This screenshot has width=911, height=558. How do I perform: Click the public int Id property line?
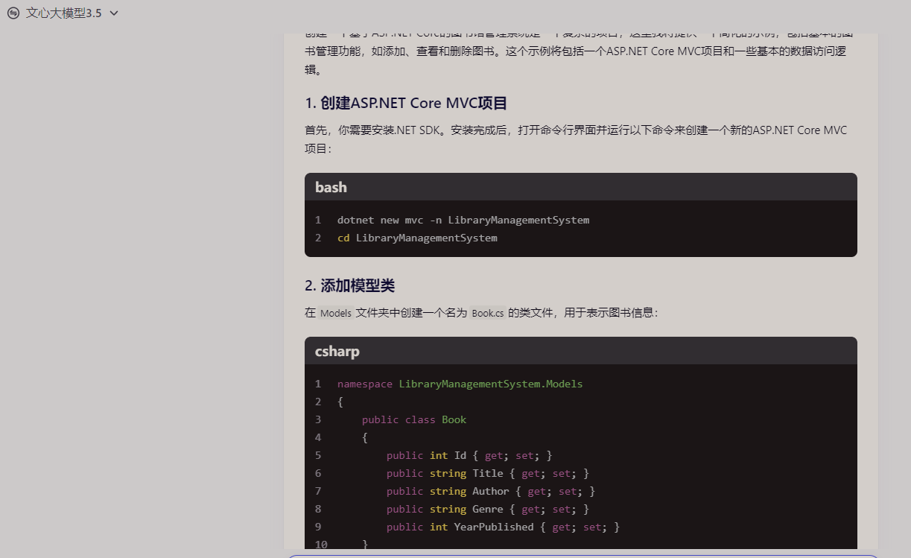[469, 455]
